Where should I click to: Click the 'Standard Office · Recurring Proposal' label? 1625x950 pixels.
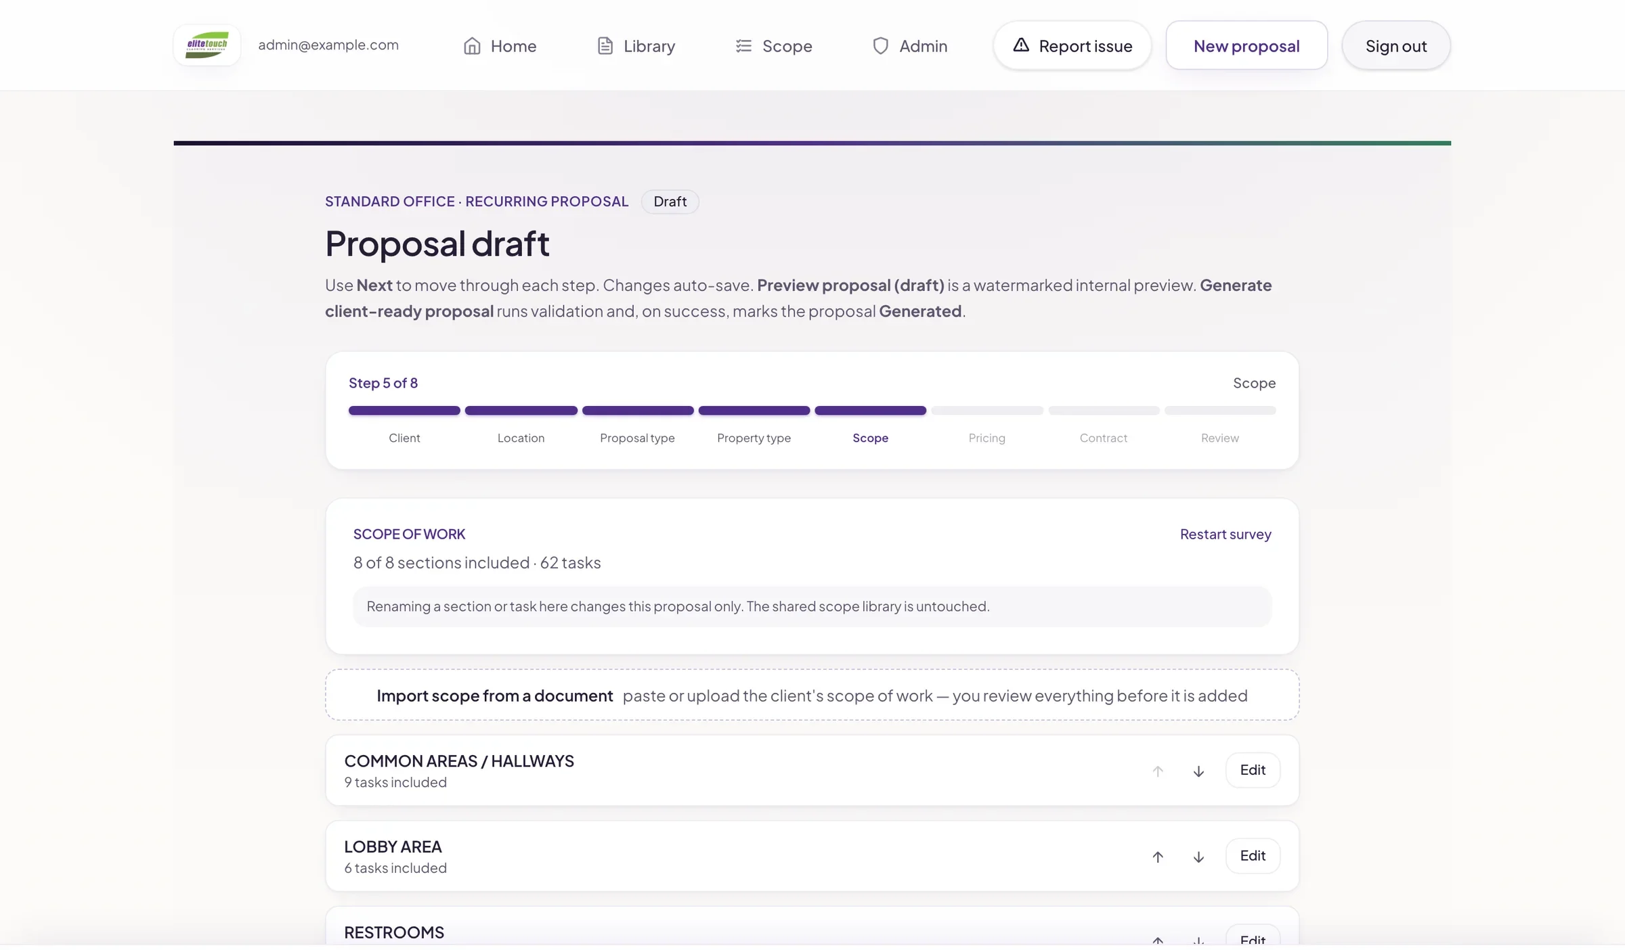click(x=477, y=202)
